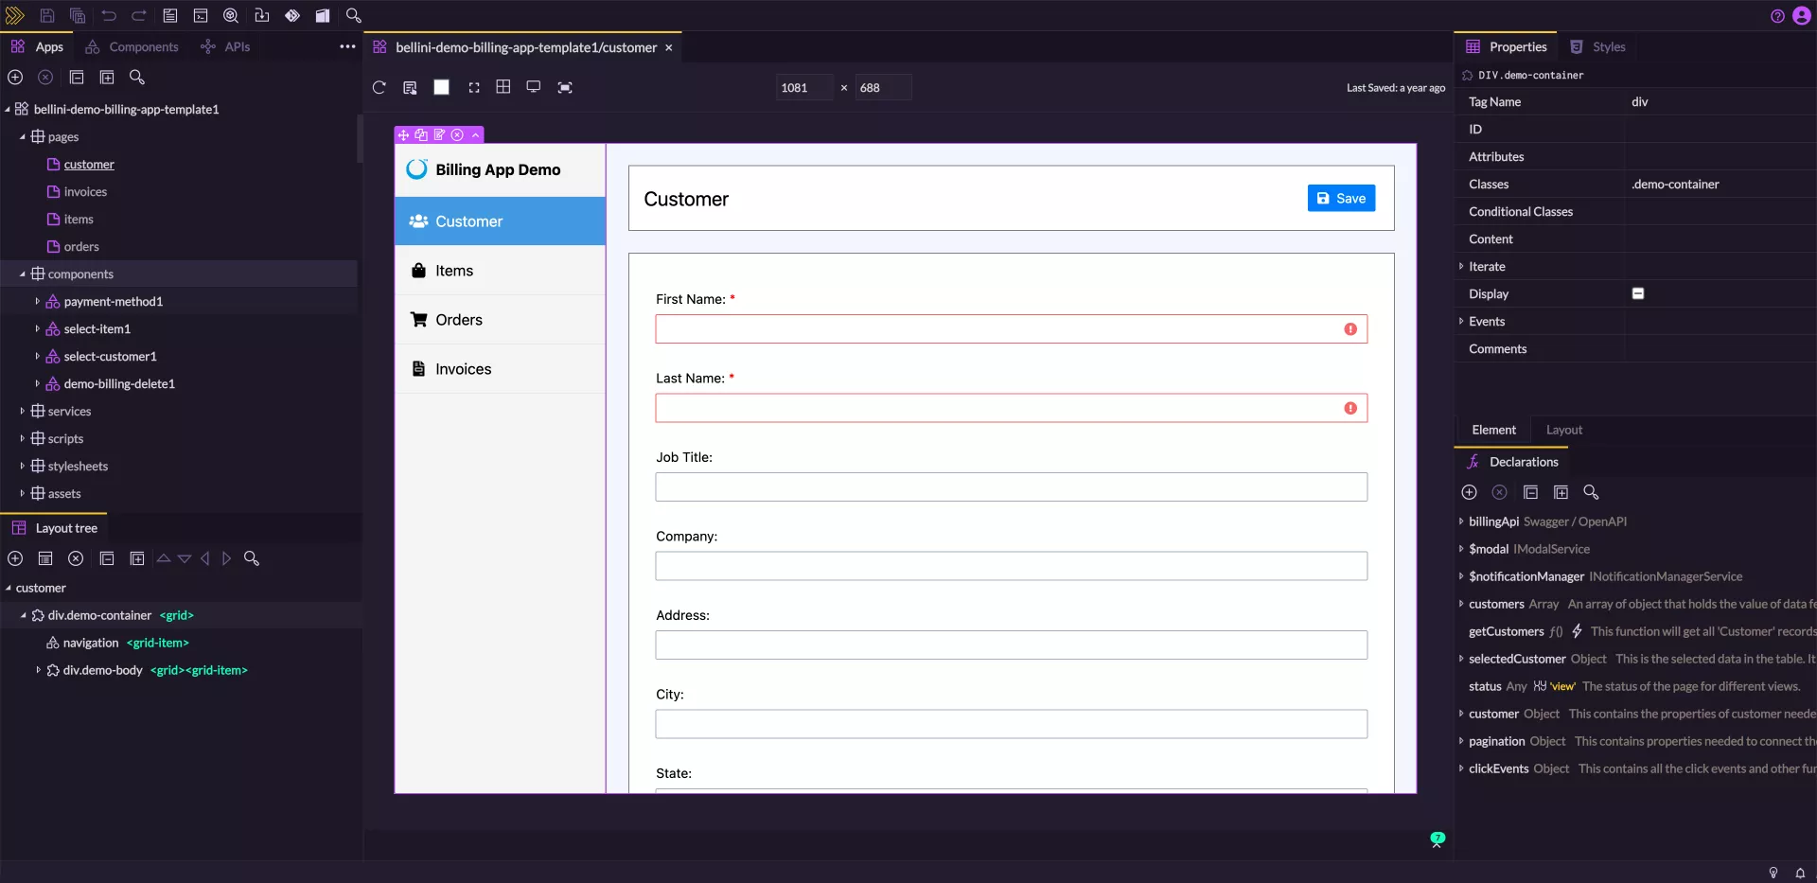Open the user account avatar icon
Image resolution: width=1817 pixels, height=883 pixels.
[x=1802, y=15]
